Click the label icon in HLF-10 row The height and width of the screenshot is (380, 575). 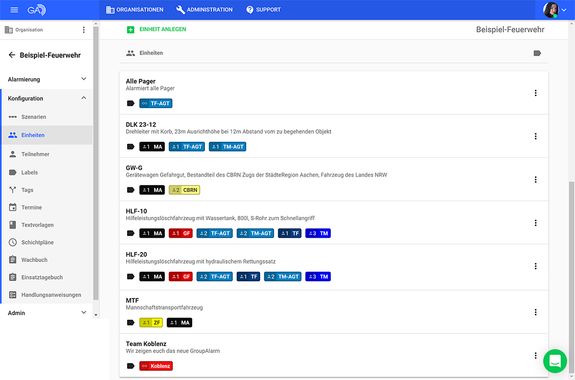tap(131, 233)
